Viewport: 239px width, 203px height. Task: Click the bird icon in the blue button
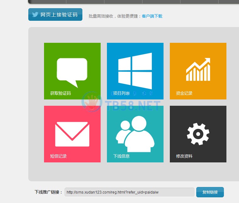coord(35,14)
